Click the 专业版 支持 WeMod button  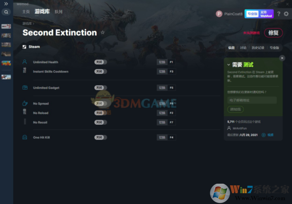click(x=259, y=14)
